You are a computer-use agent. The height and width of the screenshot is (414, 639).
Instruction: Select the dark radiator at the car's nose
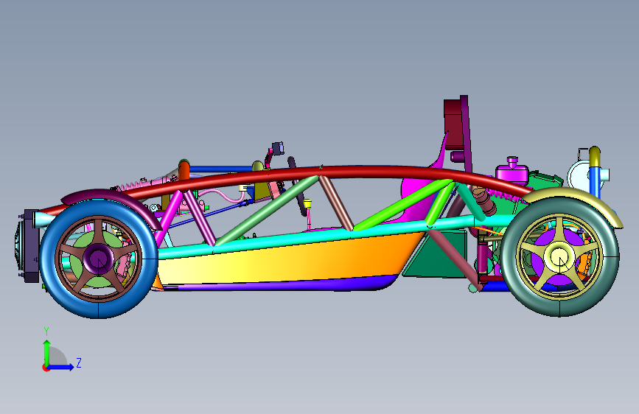[x=31, y=246]
